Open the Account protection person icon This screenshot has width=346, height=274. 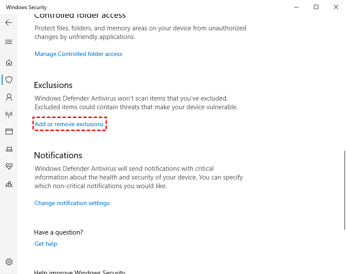click(9, 97)
